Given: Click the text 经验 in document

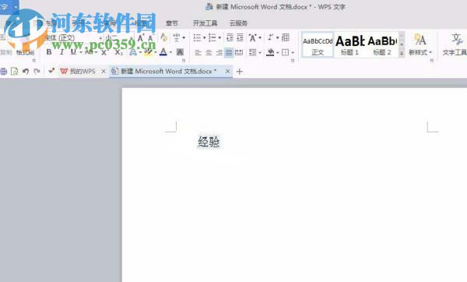Looking at the screenshot, I should coord(209,142).
